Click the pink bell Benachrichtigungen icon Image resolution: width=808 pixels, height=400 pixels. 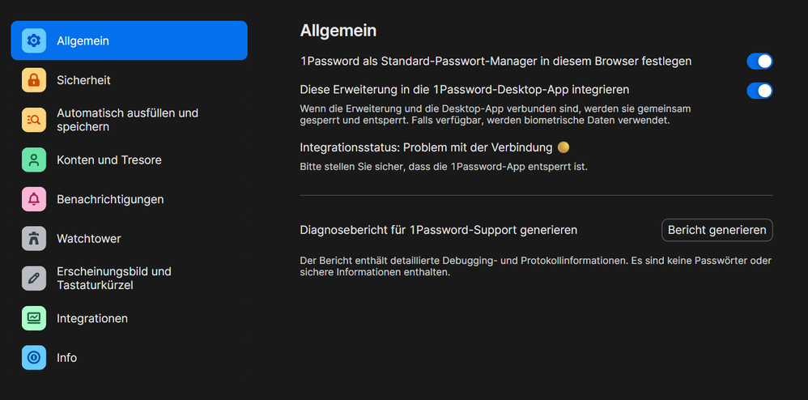point(34,199)
